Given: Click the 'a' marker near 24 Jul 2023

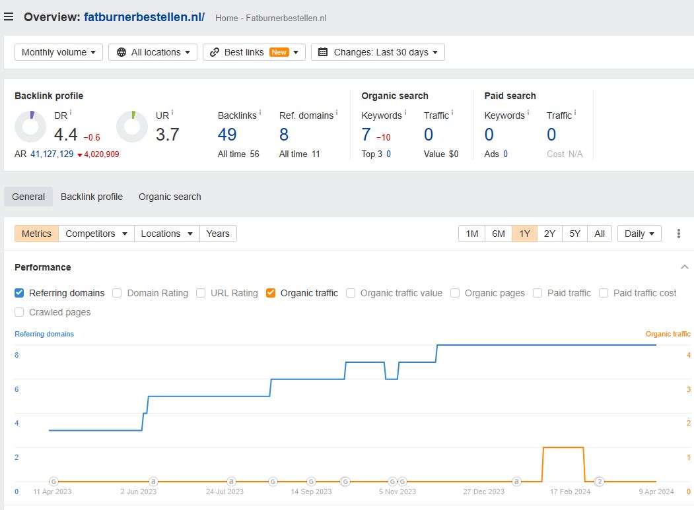Looking at the screenshot, I should (231, 481).
